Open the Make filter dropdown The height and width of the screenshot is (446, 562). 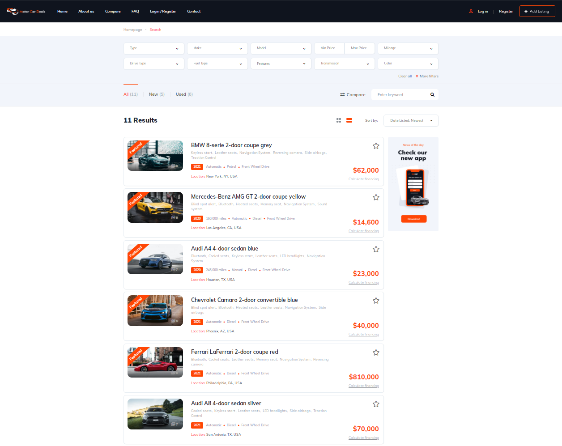point(217,48)
